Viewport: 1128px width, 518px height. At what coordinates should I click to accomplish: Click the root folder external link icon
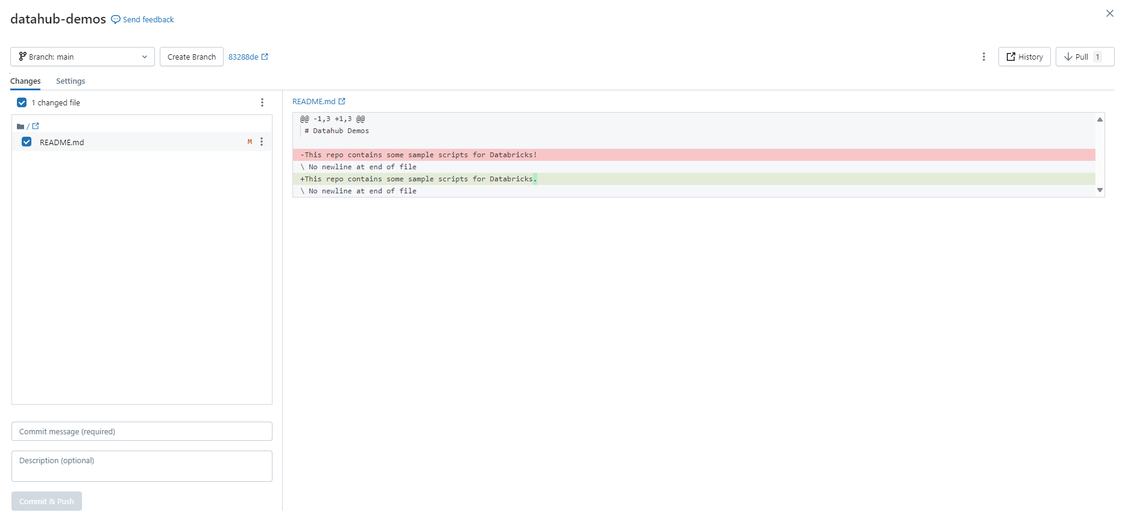point(36,126)
